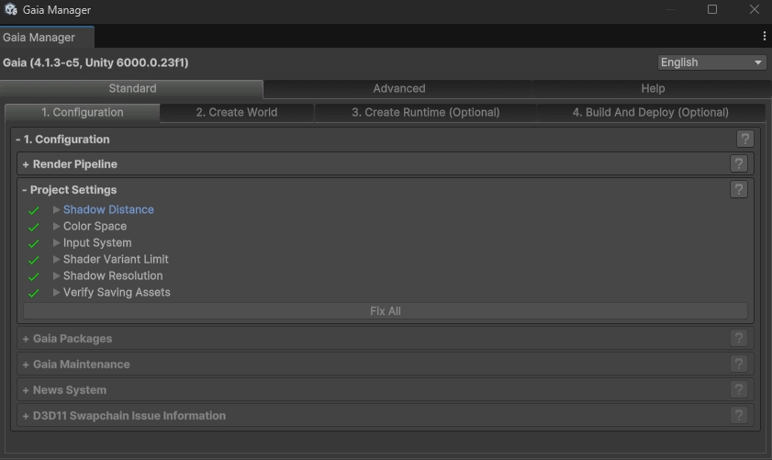772x460 pixels.
Task: Close the Gaia Manager window
Action: coord(755,9)
